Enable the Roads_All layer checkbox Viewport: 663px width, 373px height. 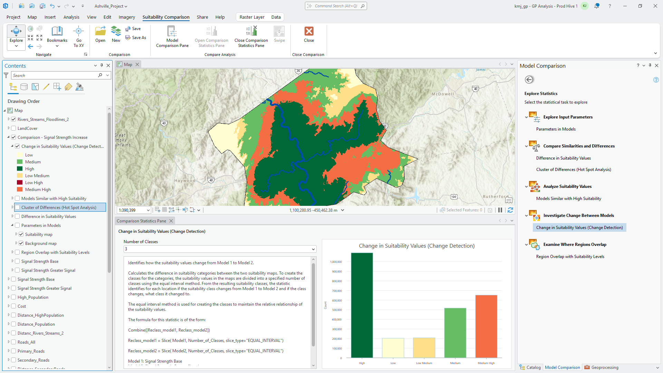(x=13, y=342)
